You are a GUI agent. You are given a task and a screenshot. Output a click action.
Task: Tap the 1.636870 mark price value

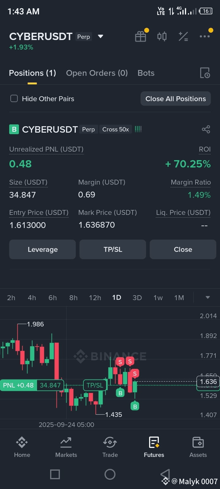coord(97,225)
